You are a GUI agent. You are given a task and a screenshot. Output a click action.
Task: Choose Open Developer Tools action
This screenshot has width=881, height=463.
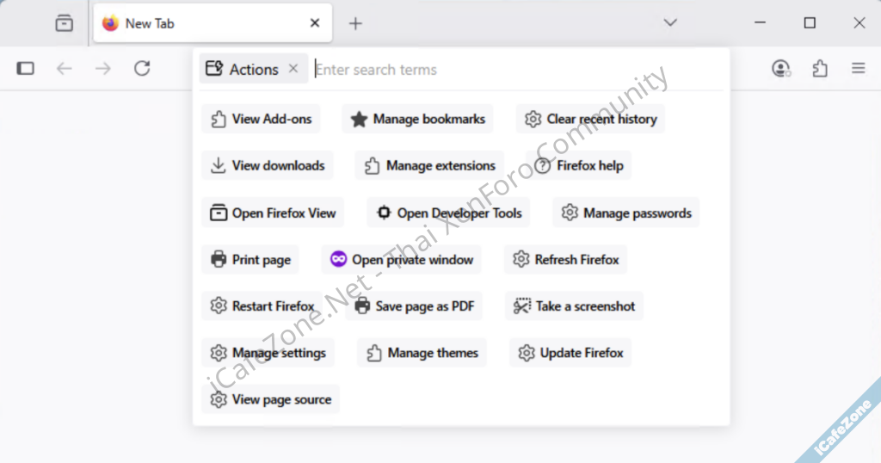coord(448,213)
